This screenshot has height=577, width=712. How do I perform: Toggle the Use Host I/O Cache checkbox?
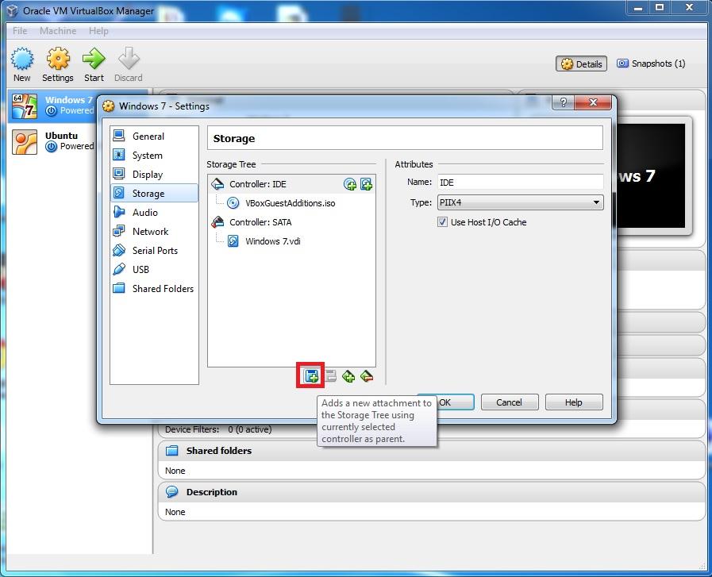click(442, 222)
